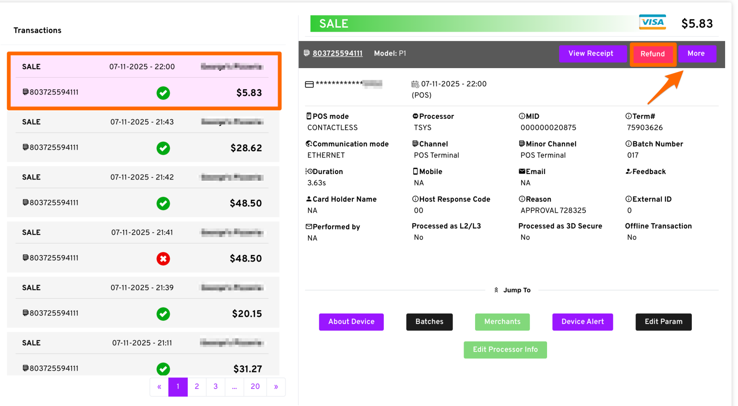Open the More actions menu
Screen dimensions: 738x406
pyautogui.click(x=696, y=53)
